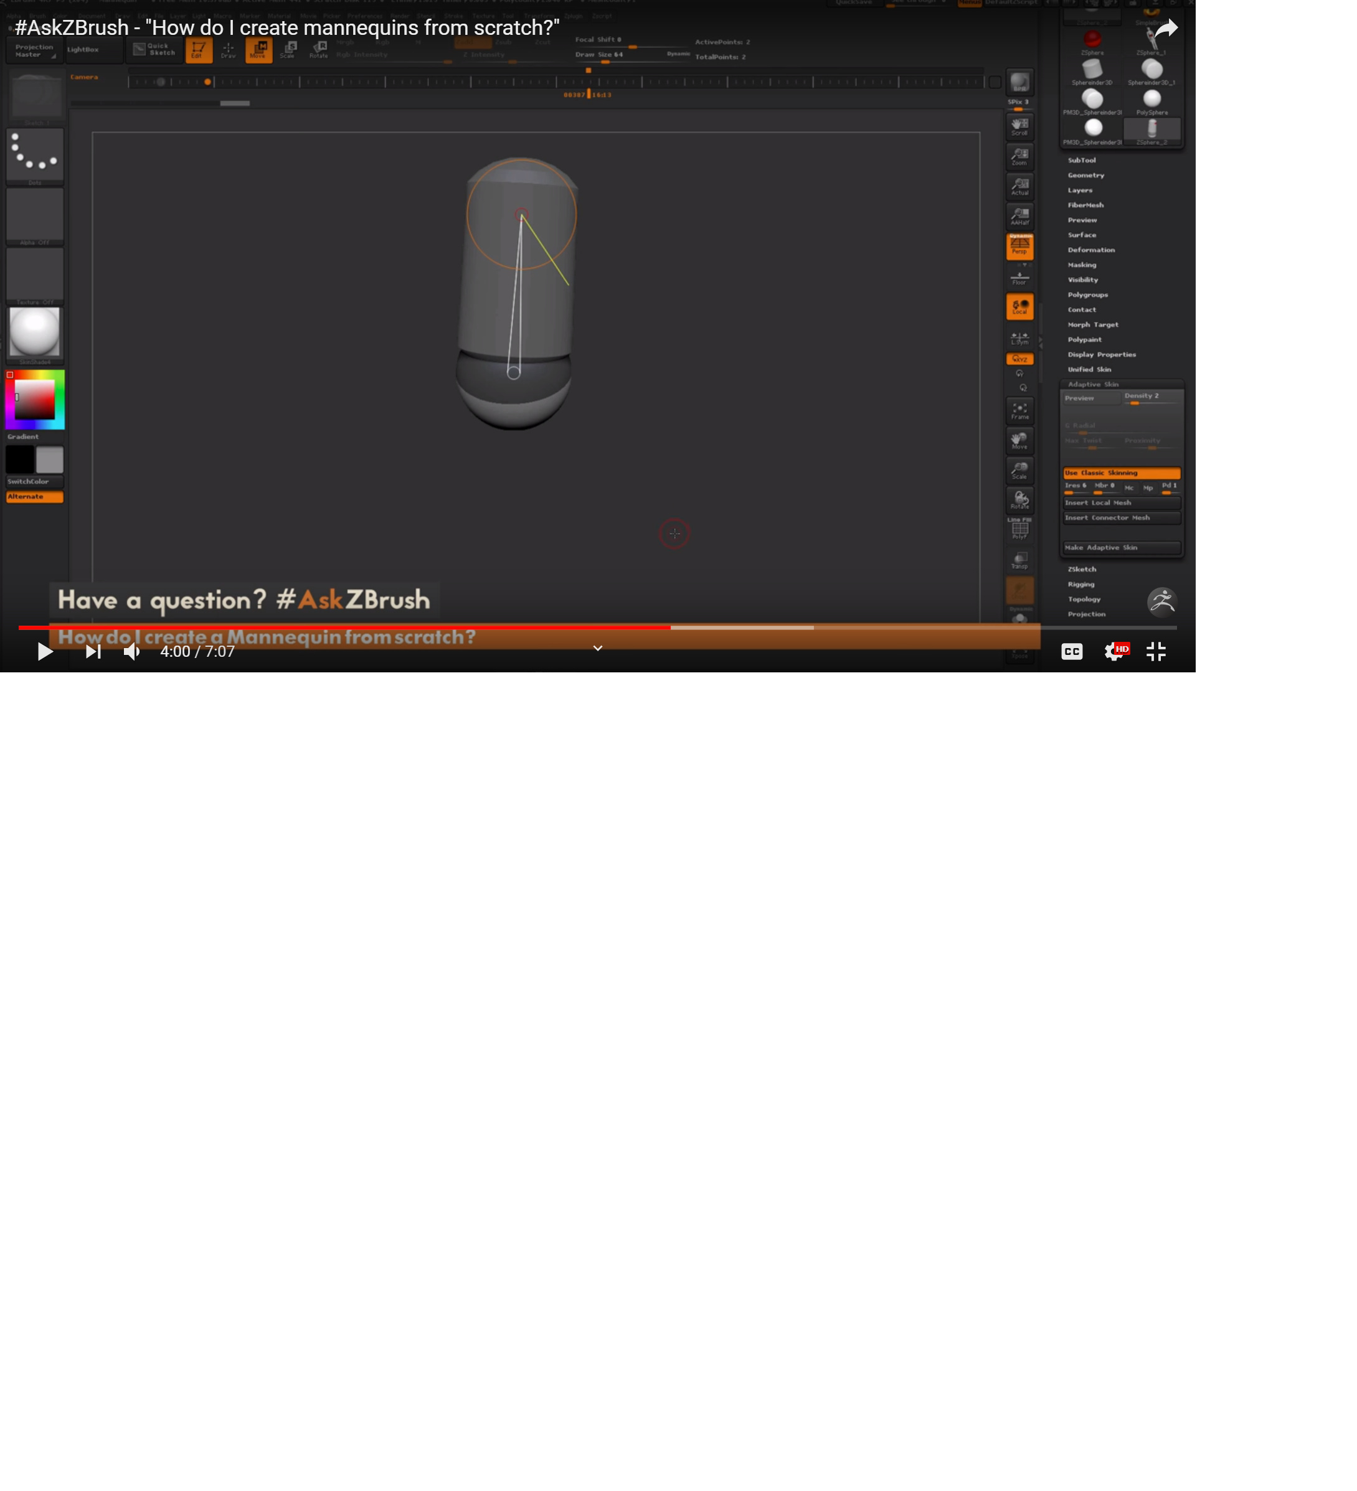Viewport: 1357px width, 1491px height.
Task: Toggle Use Classic Skinning option
Action: pyautogui.click(x=1121, y=473)
